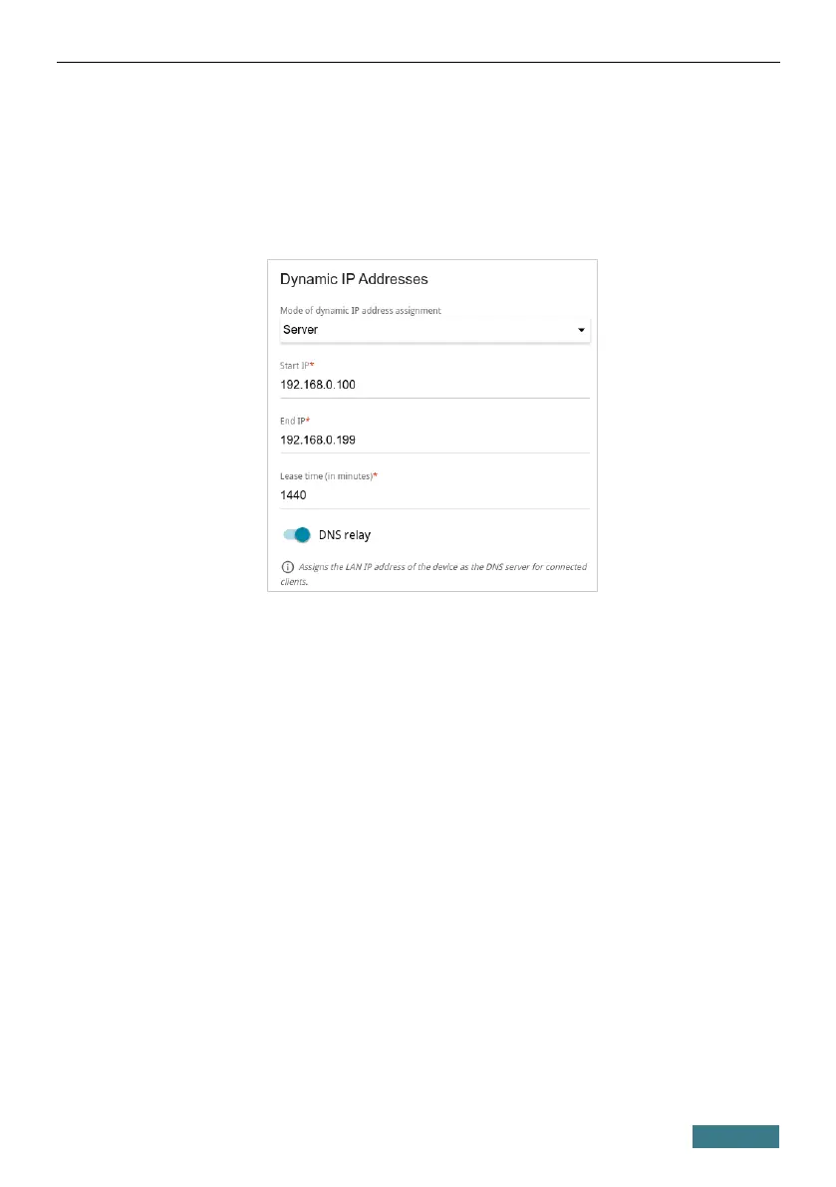Screen dimensions: 836x1187
Task: Click the horizontal rule at page top
Action: pos(418,62)
